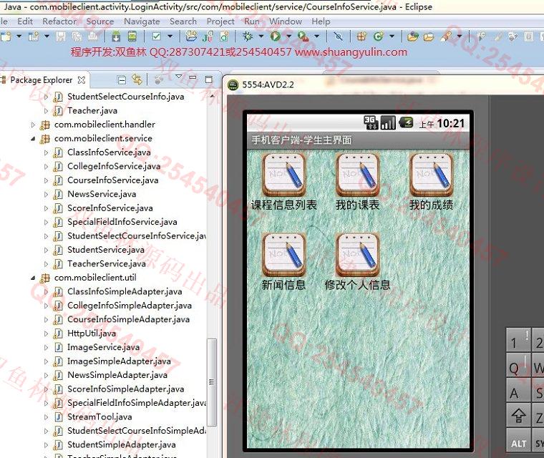Select CourseInfoService.java in the tree
The width and height of the screenshot is (544, 458).
point(113,180)
